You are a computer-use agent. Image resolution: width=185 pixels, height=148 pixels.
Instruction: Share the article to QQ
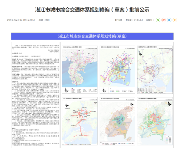point(169,20)
